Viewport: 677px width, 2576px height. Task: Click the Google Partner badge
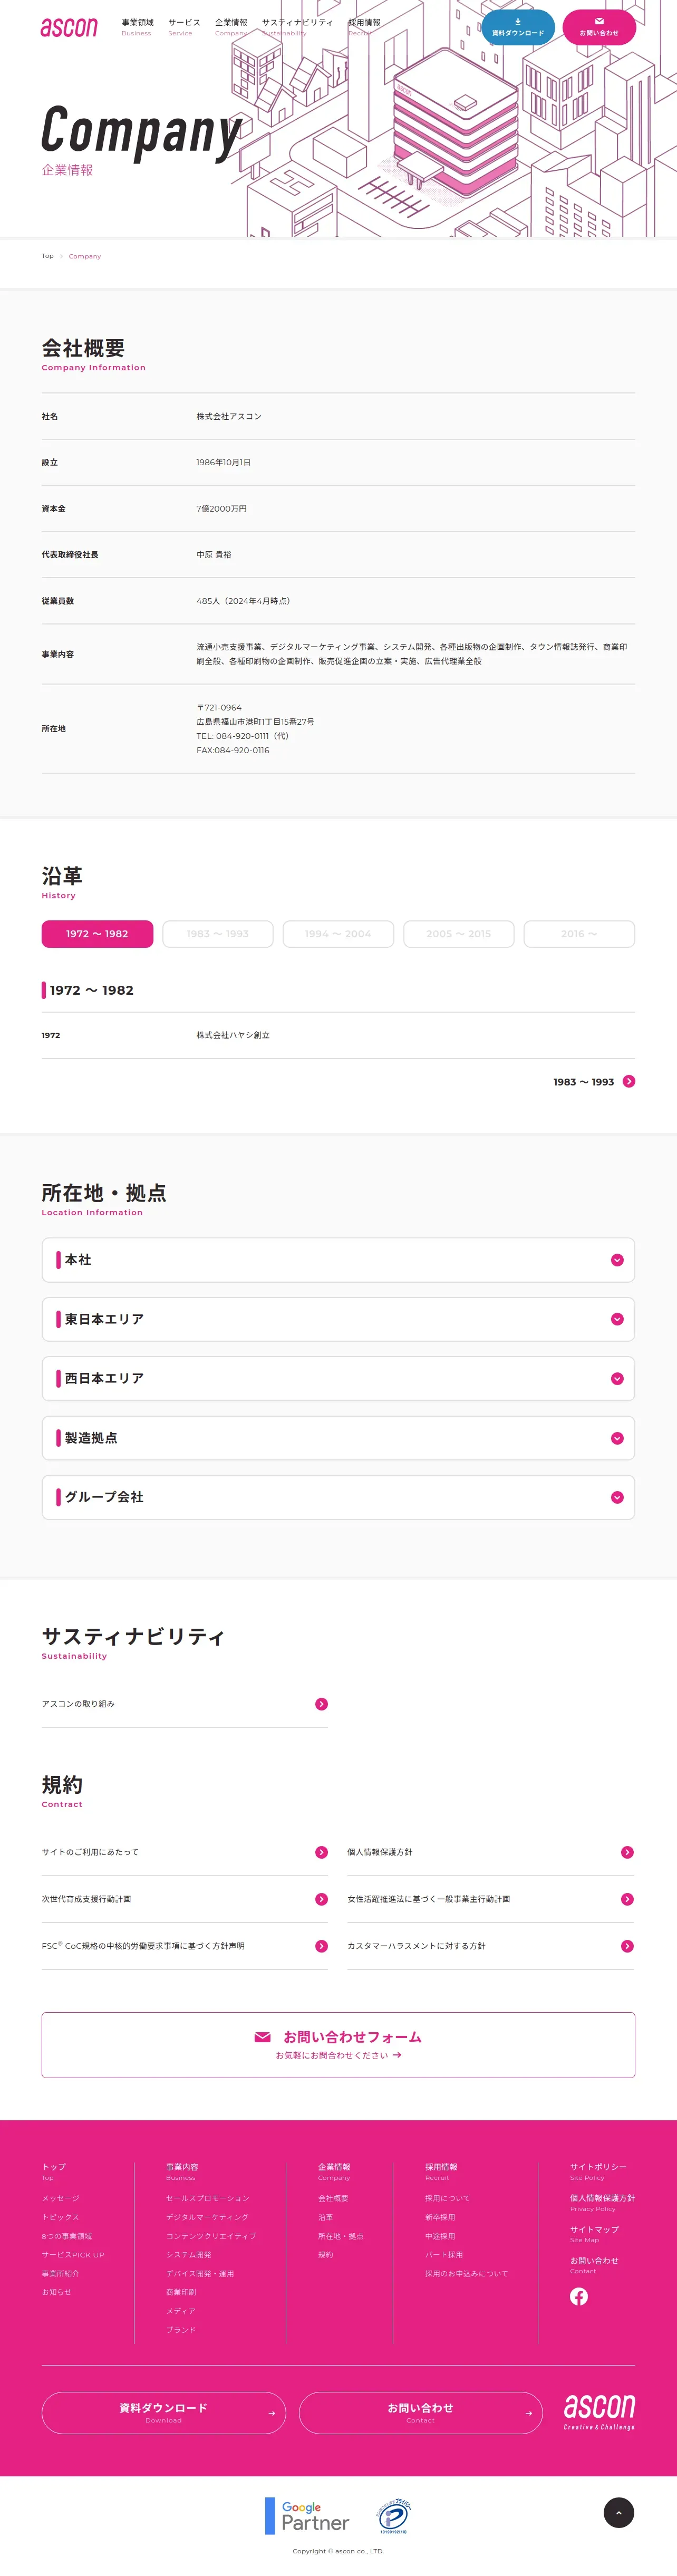(307, 2515)
